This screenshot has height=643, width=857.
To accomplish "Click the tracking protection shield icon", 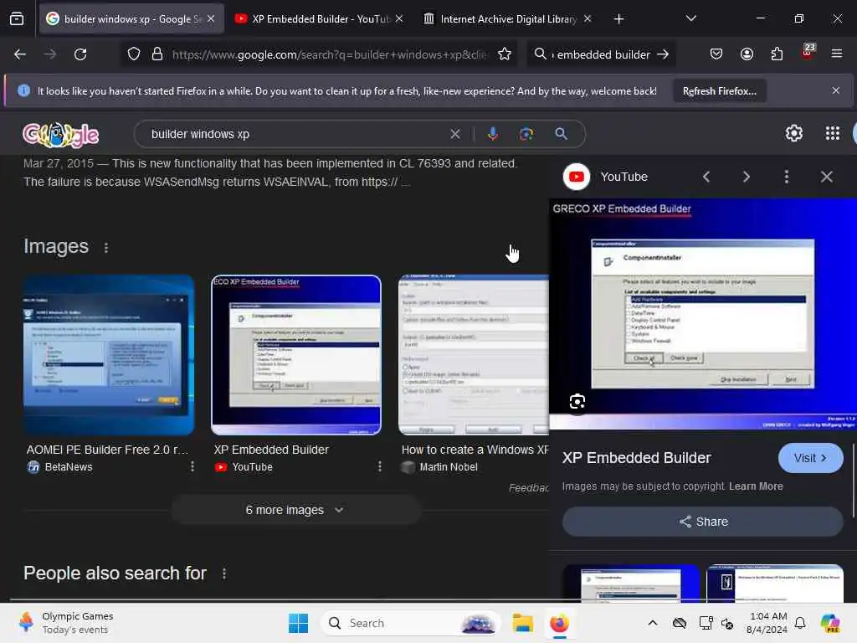I will click(x=134, y=54).
